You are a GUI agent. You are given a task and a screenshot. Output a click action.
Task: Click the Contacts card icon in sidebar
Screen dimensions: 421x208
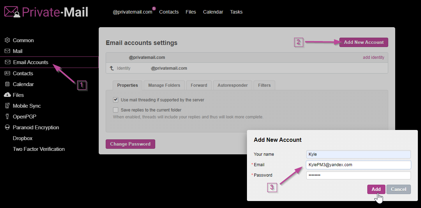[7, 74]
